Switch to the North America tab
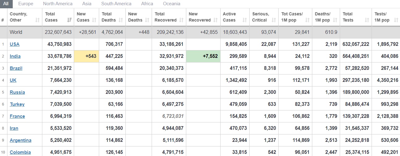This screenshot has height=156, width=400. point(58,4)
